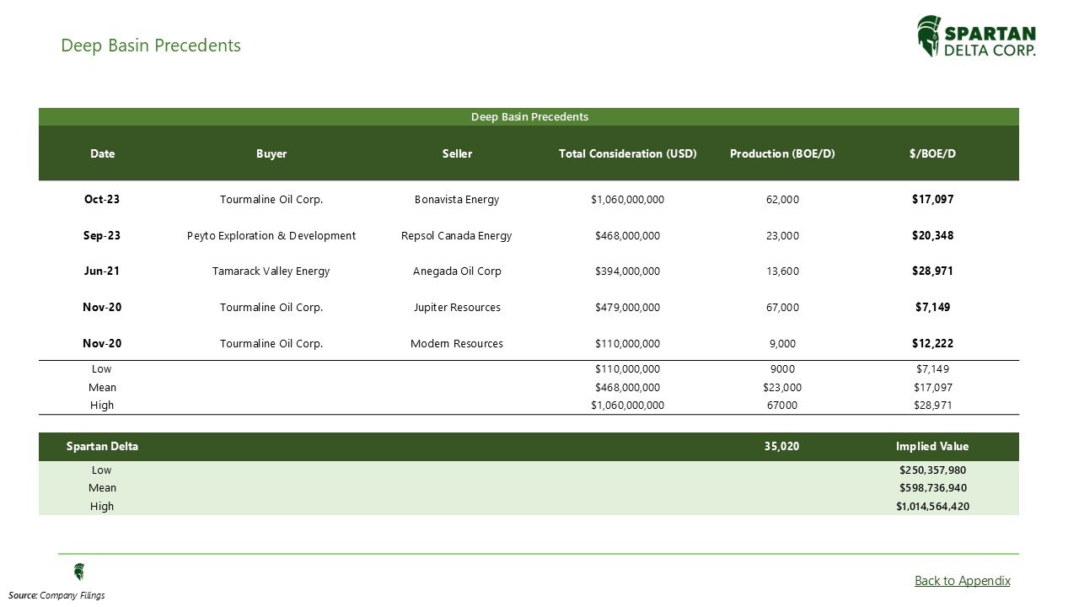Select the Seller column header
The height and width of the screenshot is (607, 1079).
(457, 153)
